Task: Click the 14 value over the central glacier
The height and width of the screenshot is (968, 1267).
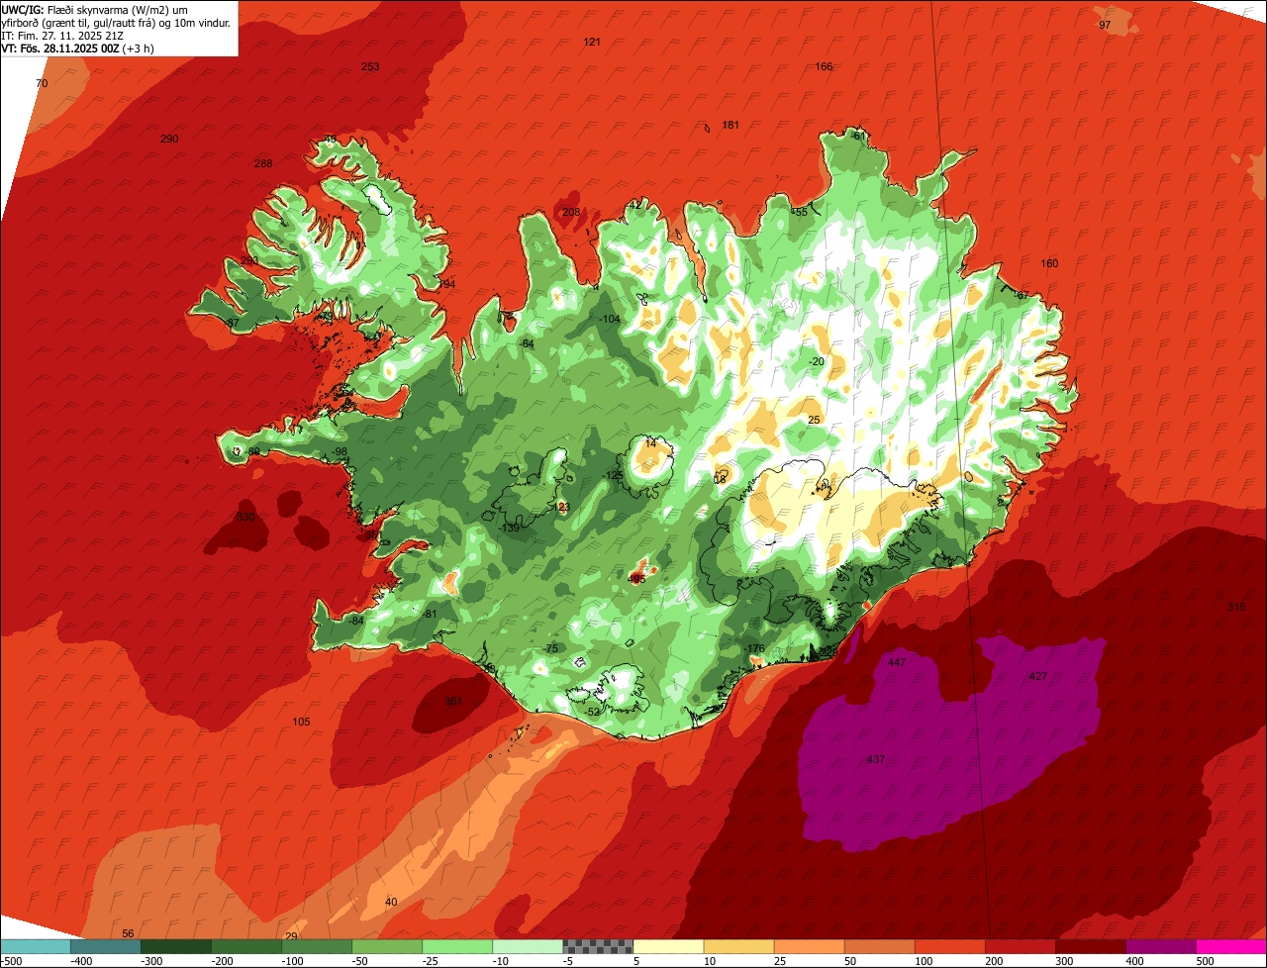Action: point(650,444)
